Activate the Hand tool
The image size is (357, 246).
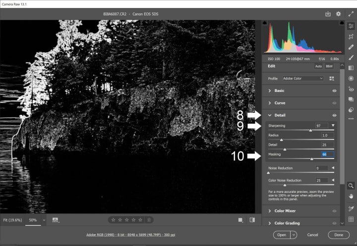351,195
